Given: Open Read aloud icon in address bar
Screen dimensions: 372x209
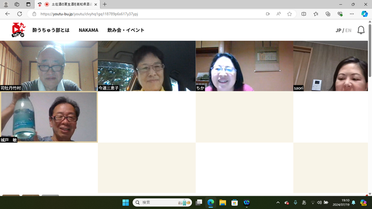Looking at the screenshot, I should pos(278,14).
